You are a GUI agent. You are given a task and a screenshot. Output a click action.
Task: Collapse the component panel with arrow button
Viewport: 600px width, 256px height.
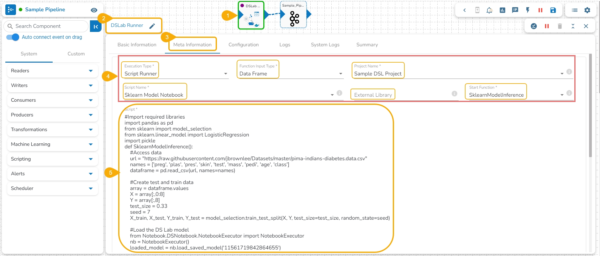point(96,27)
